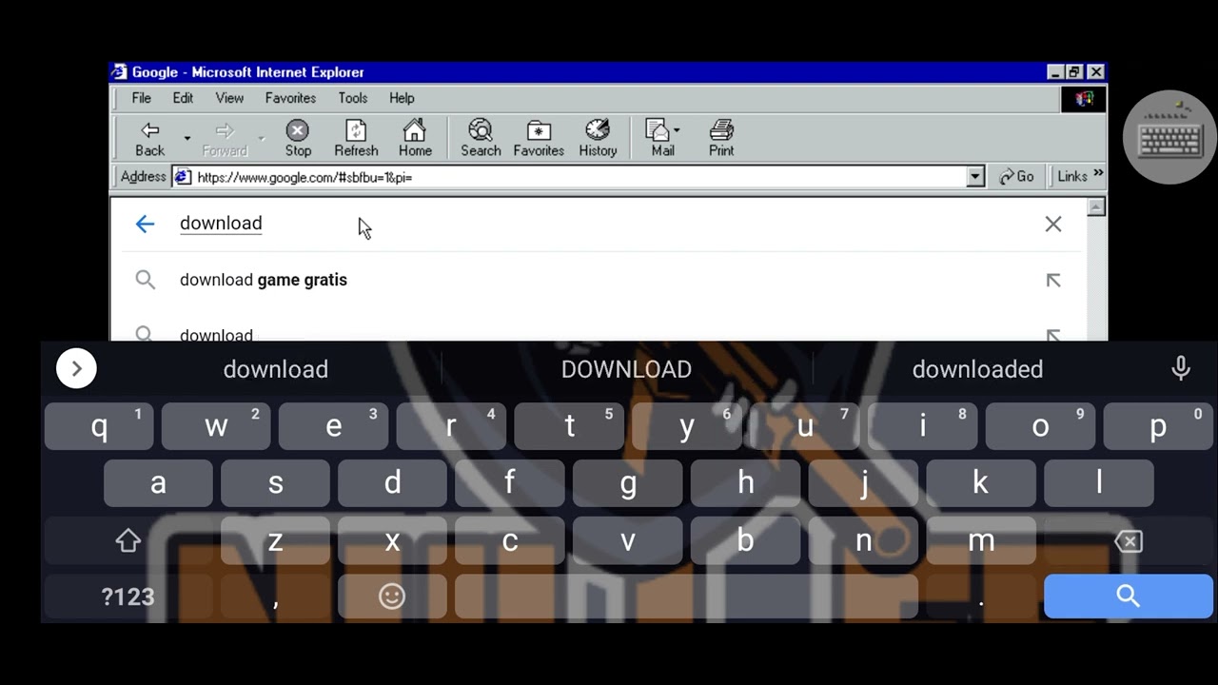
Task: Click magnifier next to 'download game gratis'
Action: (x=145, y=280)
